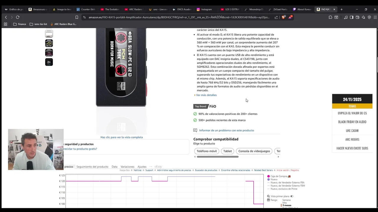Select the first product thumbnail image
The height and width of the screenshot is (212, 378).
(x=49, y=34)
